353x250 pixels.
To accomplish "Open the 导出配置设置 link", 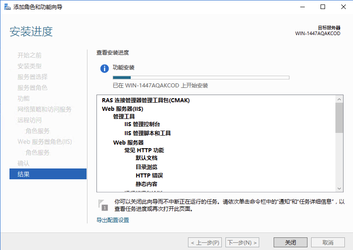I will point(113,220).
